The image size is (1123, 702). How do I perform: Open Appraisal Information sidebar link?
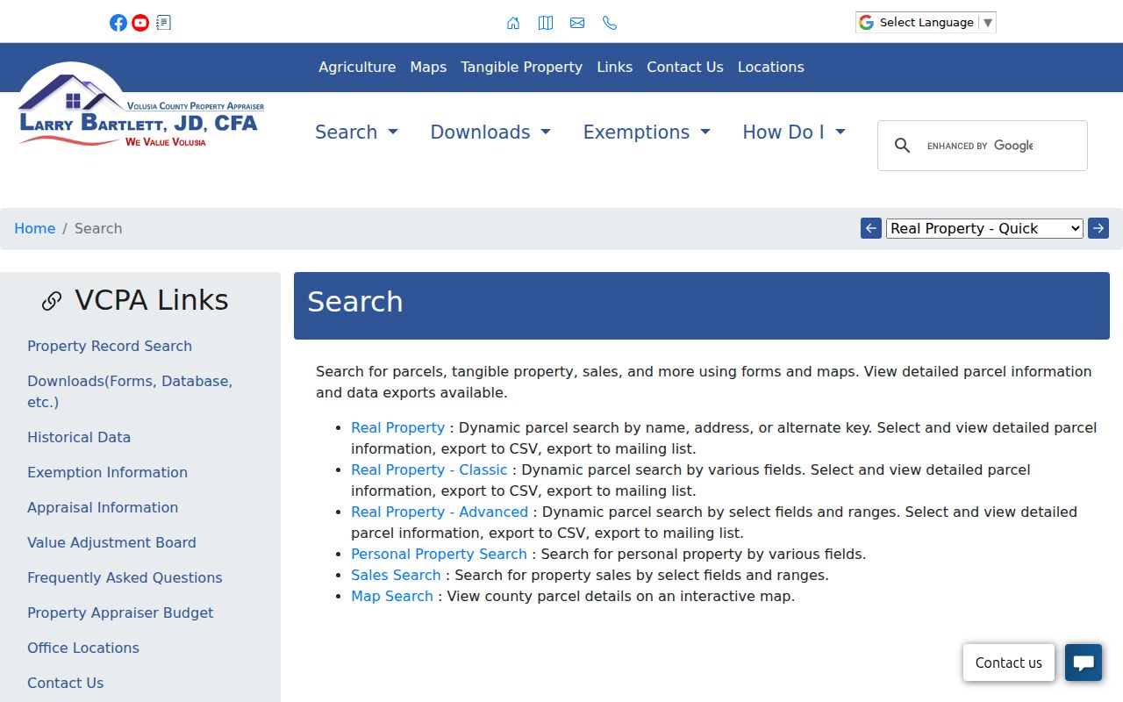(x=103, y=507)
